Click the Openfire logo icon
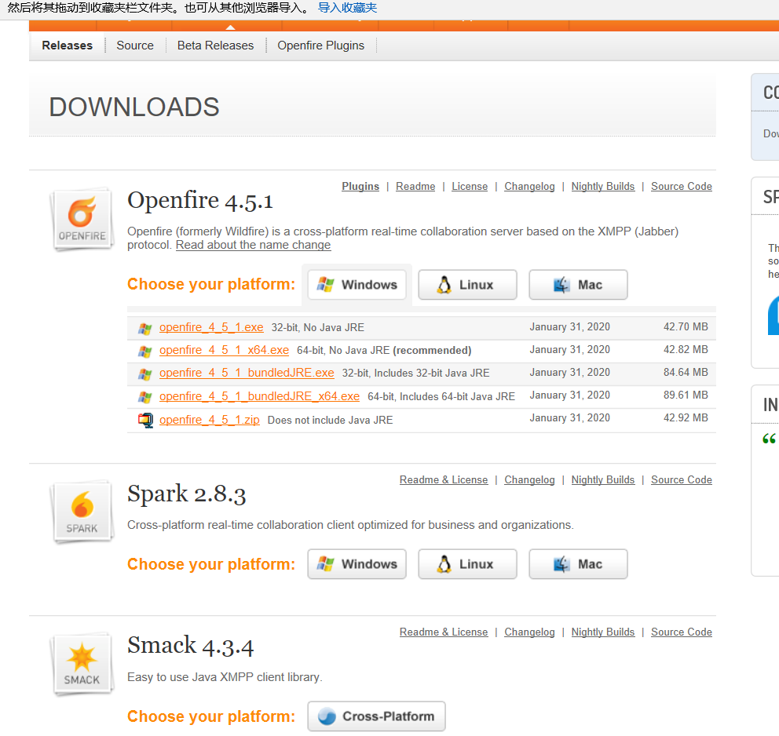 [82, 218]
